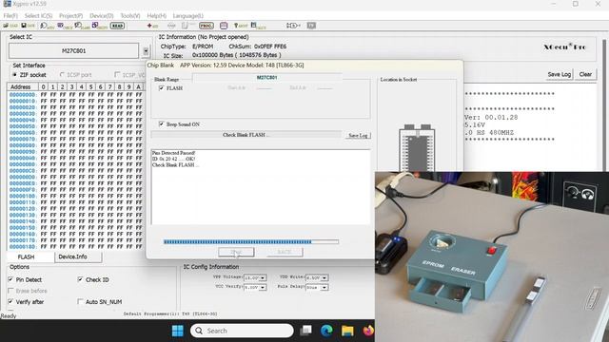Open the File menu
The width and height of the screenshot is (609, 342).
point(10,16)
